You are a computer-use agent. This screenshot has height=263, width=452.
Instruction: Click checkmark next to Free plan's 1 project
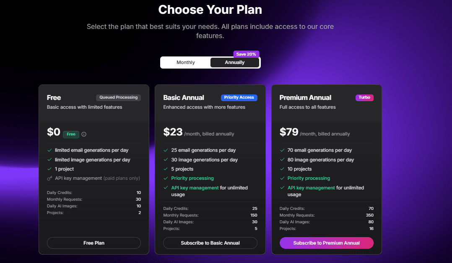tap(49, 169)
